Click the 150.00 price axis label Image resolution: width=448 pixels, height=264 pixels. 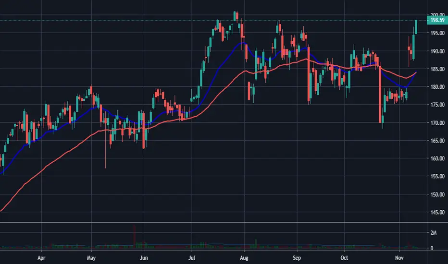tap(437, 194)
